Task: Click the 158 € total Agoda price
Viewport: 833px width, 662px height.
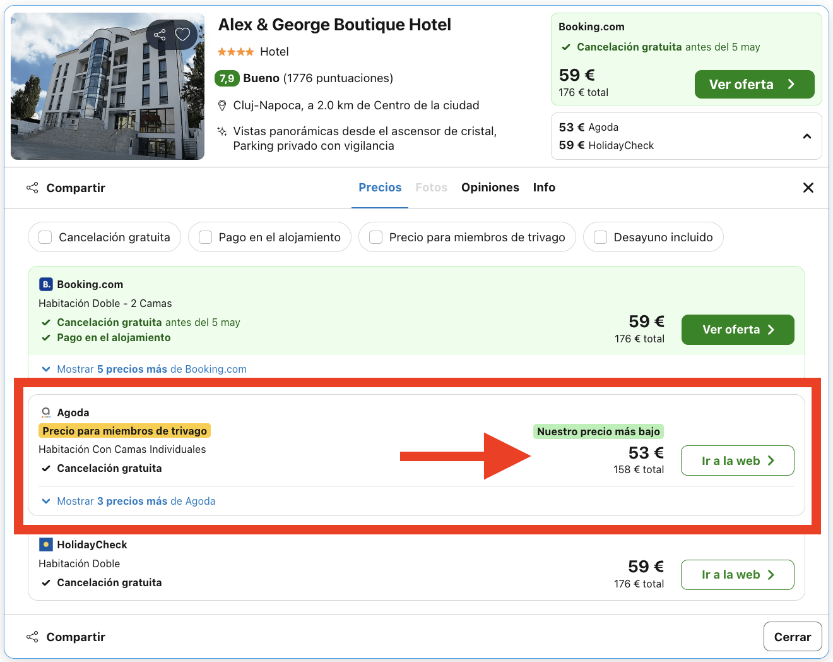Action: coord(639,469)
